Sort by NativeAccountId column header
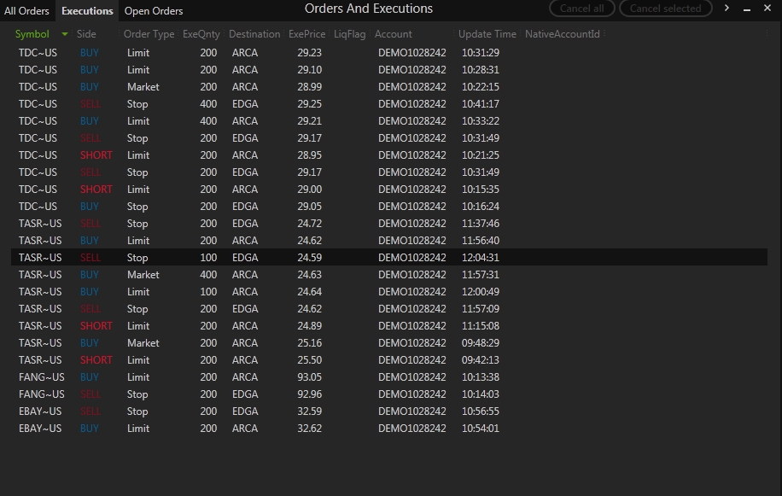This screenshot has height=496, width=782. tap(562, 34)
